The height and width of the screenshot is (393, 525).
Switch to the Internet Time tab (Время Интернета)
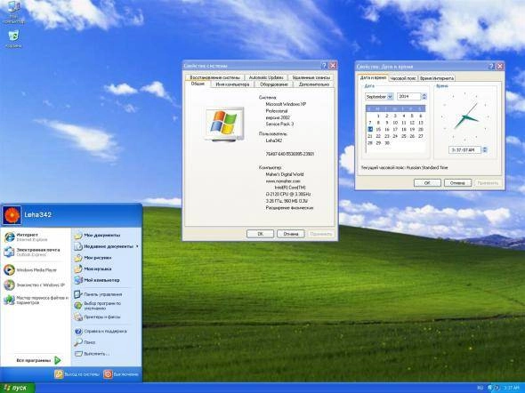point(437,78)
